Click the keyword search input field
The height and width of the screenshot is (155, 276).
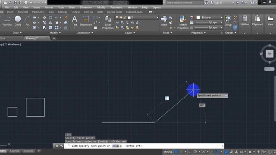pos(184,3)
